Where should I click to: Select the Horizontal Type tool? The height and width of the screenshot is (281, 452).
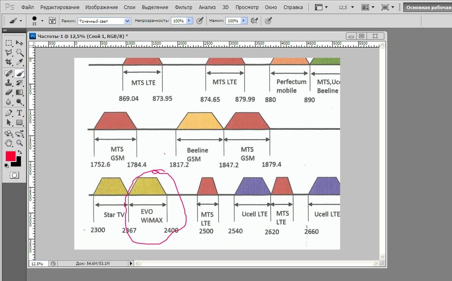[x=19, y=113]
